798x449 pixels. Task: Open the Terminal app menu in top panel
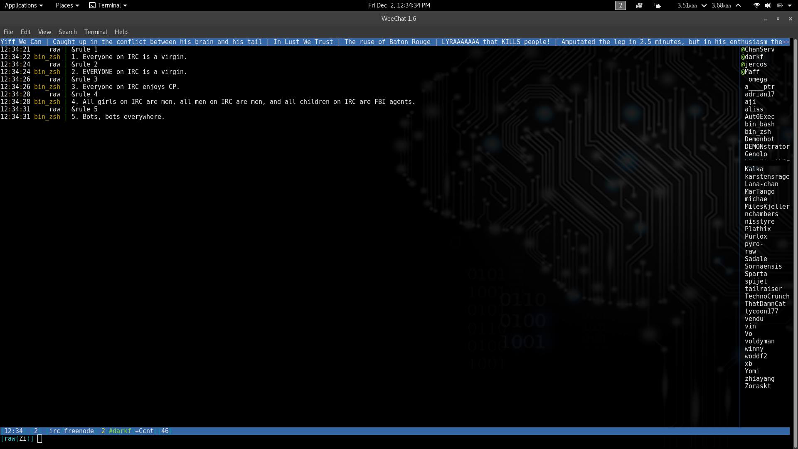pos(108,5)
